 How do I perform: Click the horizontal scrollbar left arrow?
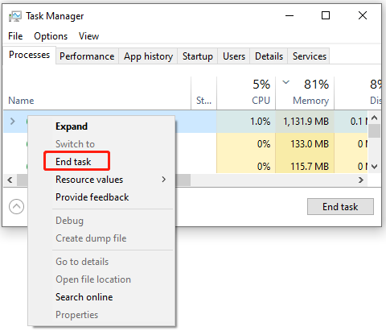pyautogui.click(x=10, y=180)
